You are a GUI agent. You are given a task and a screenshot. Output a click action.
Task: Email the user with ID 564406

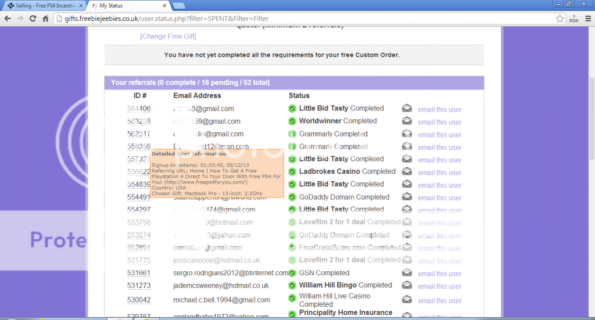click(x=440, y=110)
